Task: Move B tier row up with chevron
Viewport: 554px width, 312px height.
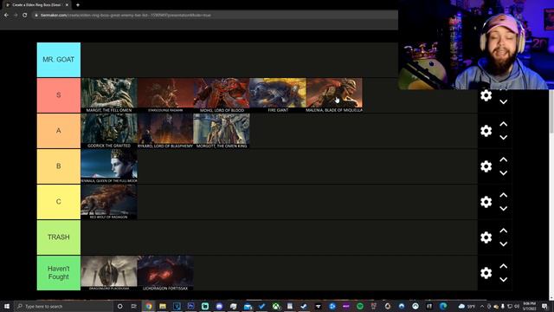Action: pyautogui.click(x=504, y=159)
